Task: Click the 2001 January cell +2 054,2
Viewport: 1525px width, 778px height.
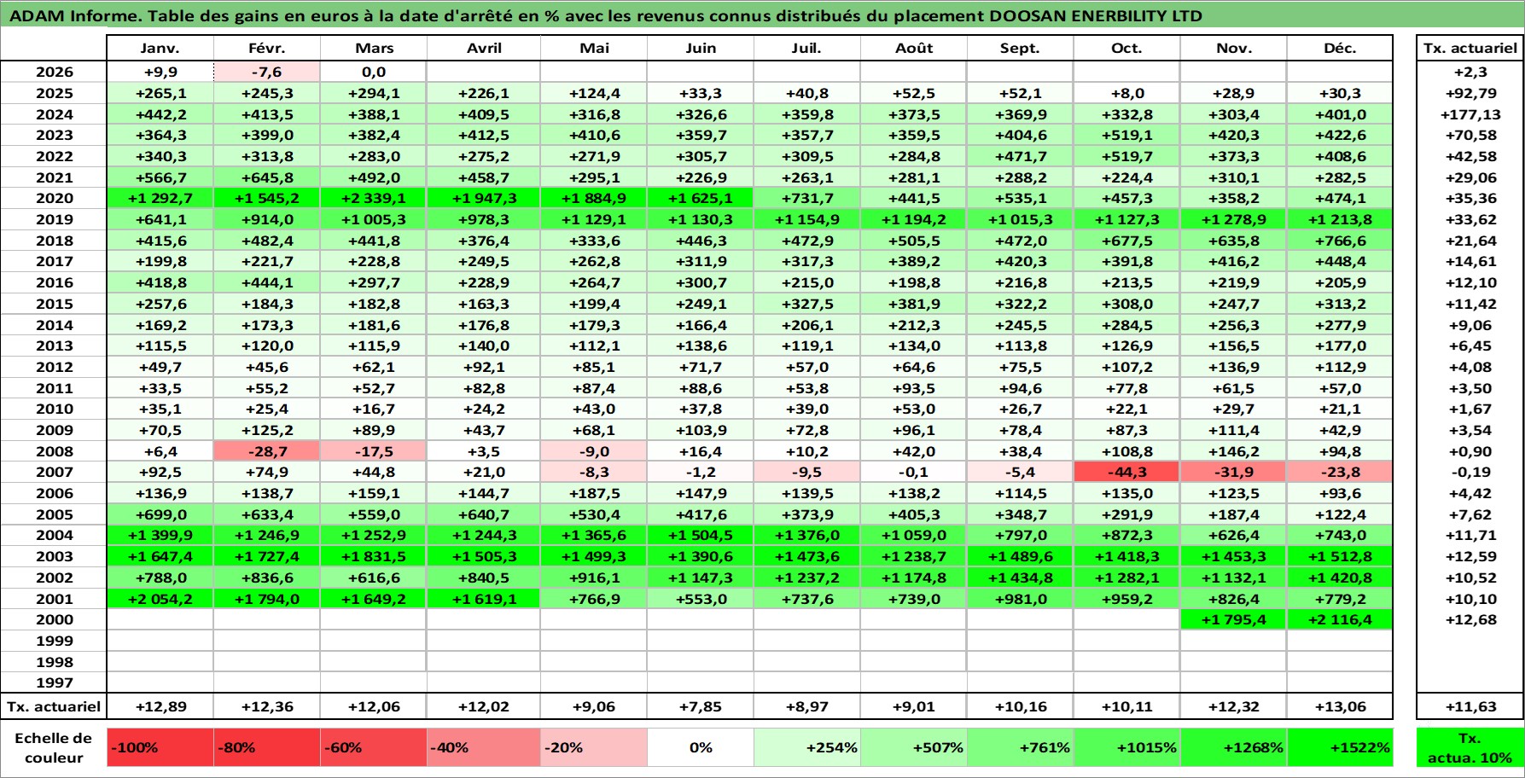Action: (160, 599)
